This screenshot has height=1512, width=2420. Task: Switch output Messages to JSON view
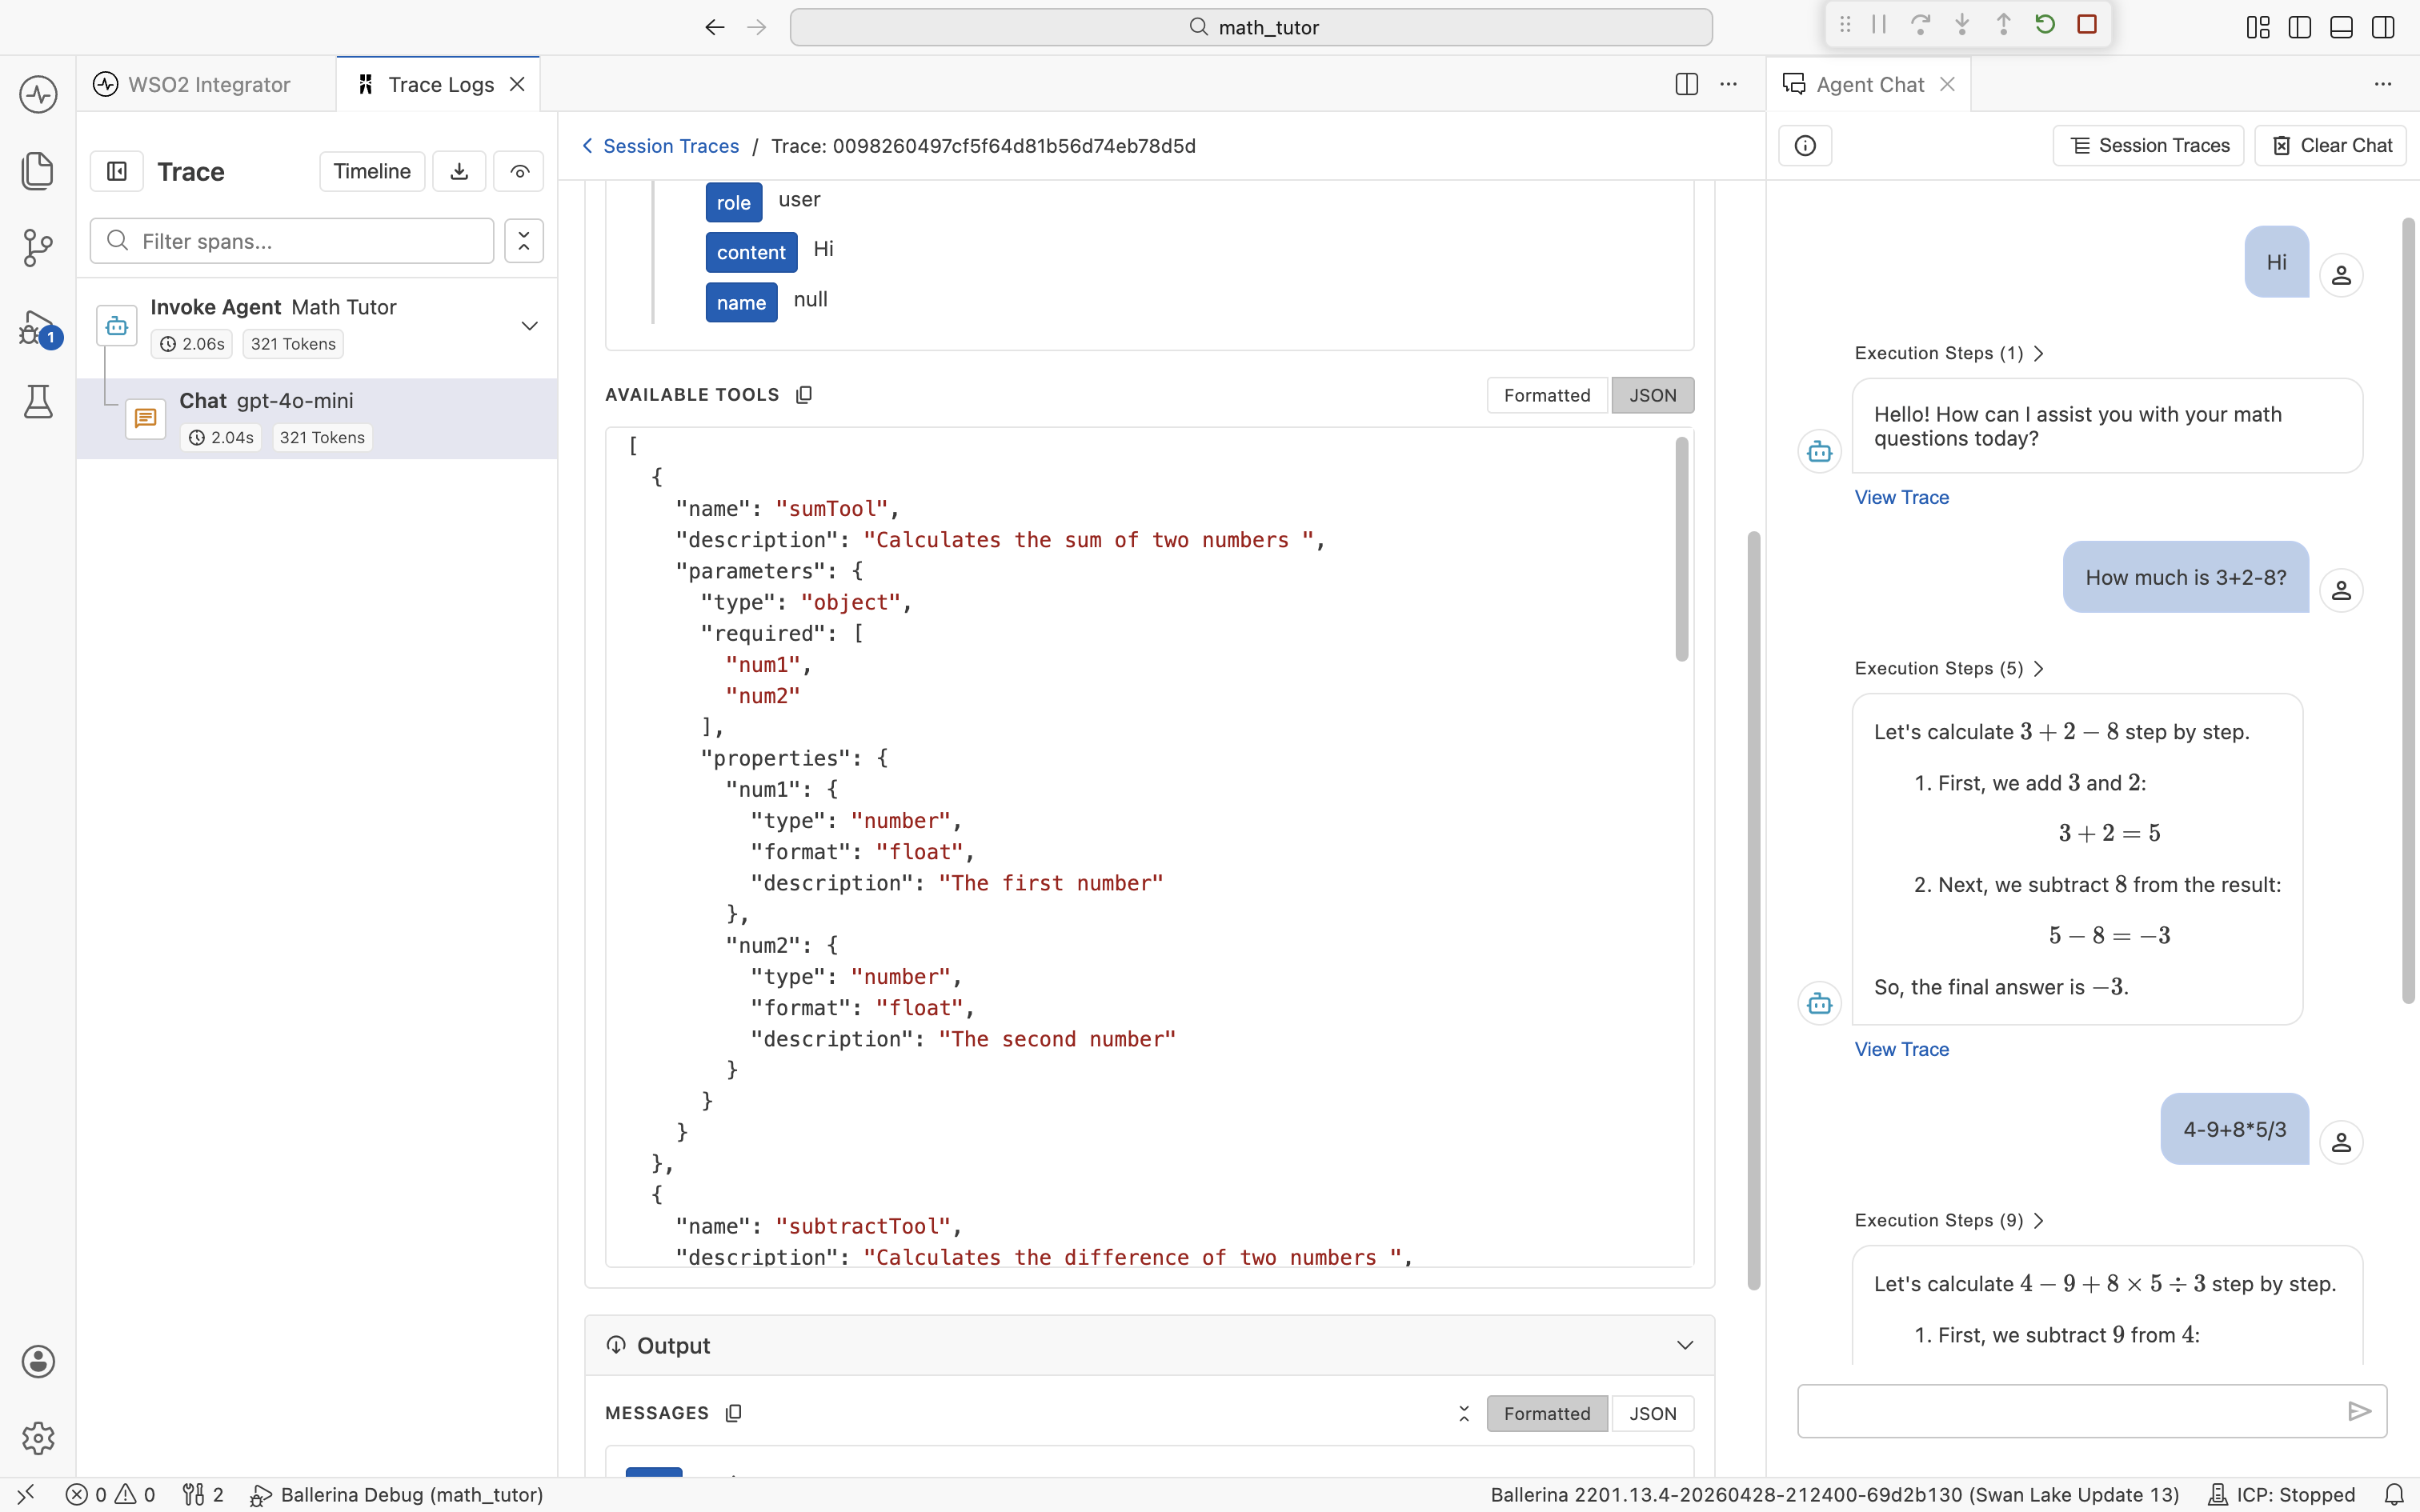[x=1653, y=1413]
